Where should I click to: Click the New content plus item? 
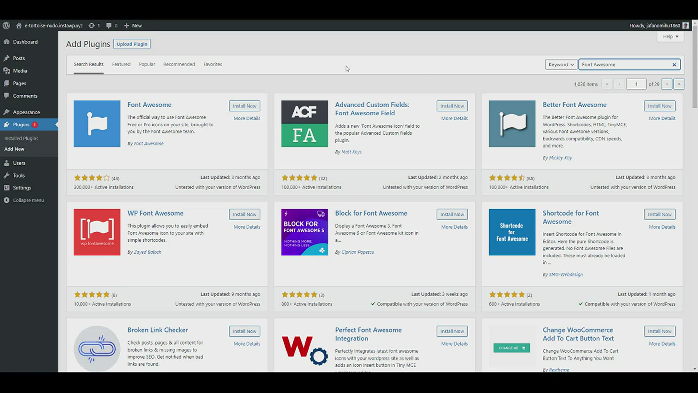pos(133,25)
